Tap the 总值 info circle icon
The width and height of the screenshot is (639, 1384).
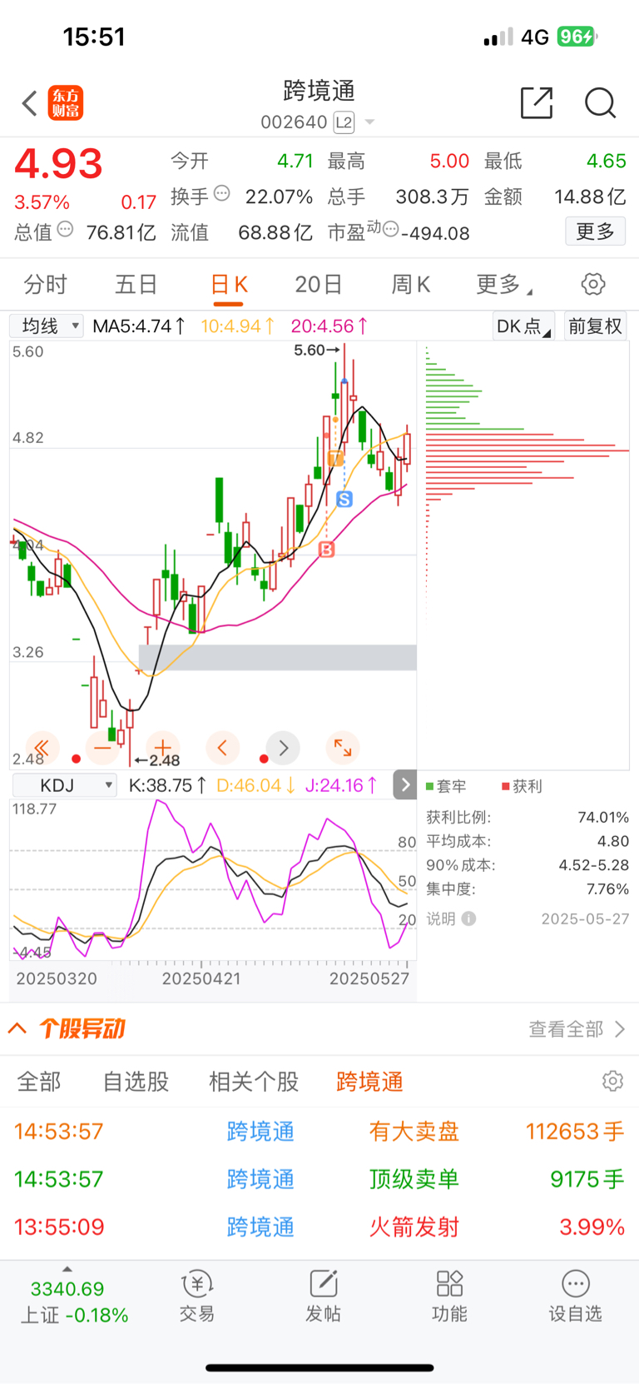pyautogui.click(x=65, y=229)
